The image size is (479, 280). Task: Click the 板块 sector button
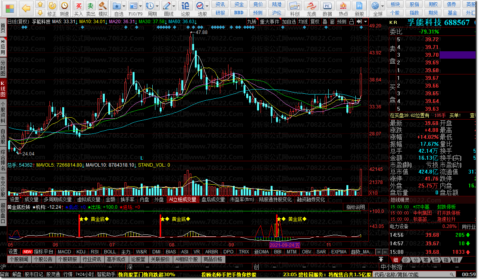395,4
